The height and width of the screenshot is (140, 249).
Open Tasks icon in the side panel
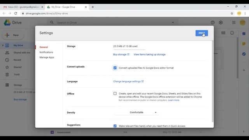(x=244, y=54)
